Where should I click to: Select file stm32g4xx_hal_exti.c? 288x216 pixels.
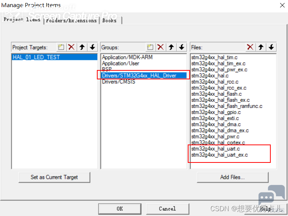[215, 118]
